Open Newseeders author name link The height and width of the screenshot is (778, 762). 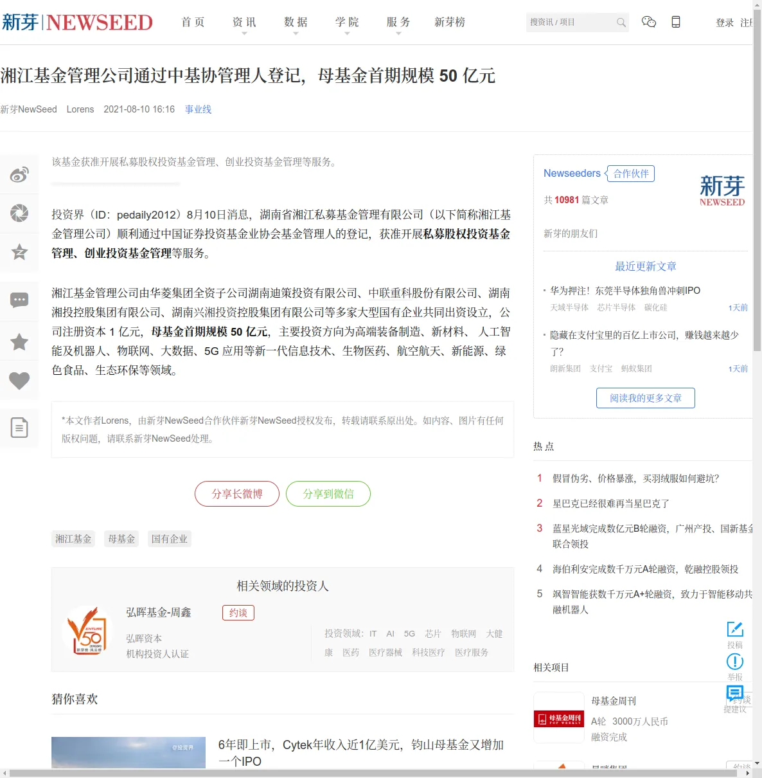point(572,173)
